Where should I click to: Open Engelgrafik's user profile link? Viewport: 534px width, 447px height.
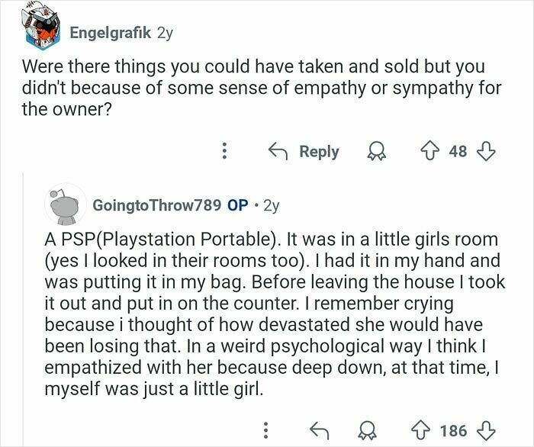(x=110, y=32)
